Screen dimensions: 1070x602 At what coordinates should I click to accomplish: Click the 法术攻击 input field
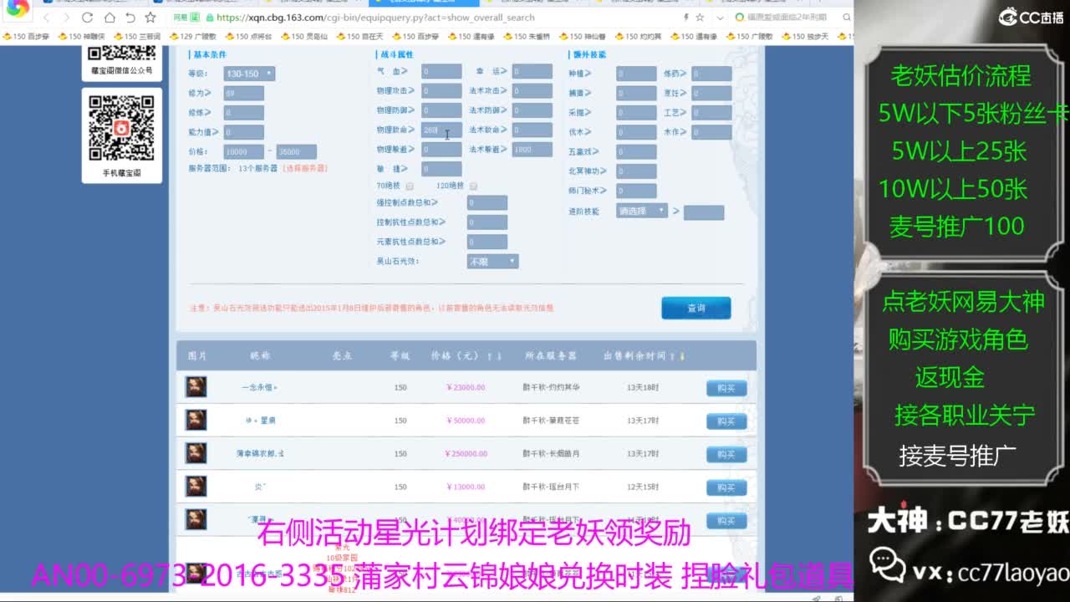(x=532, y=90)
